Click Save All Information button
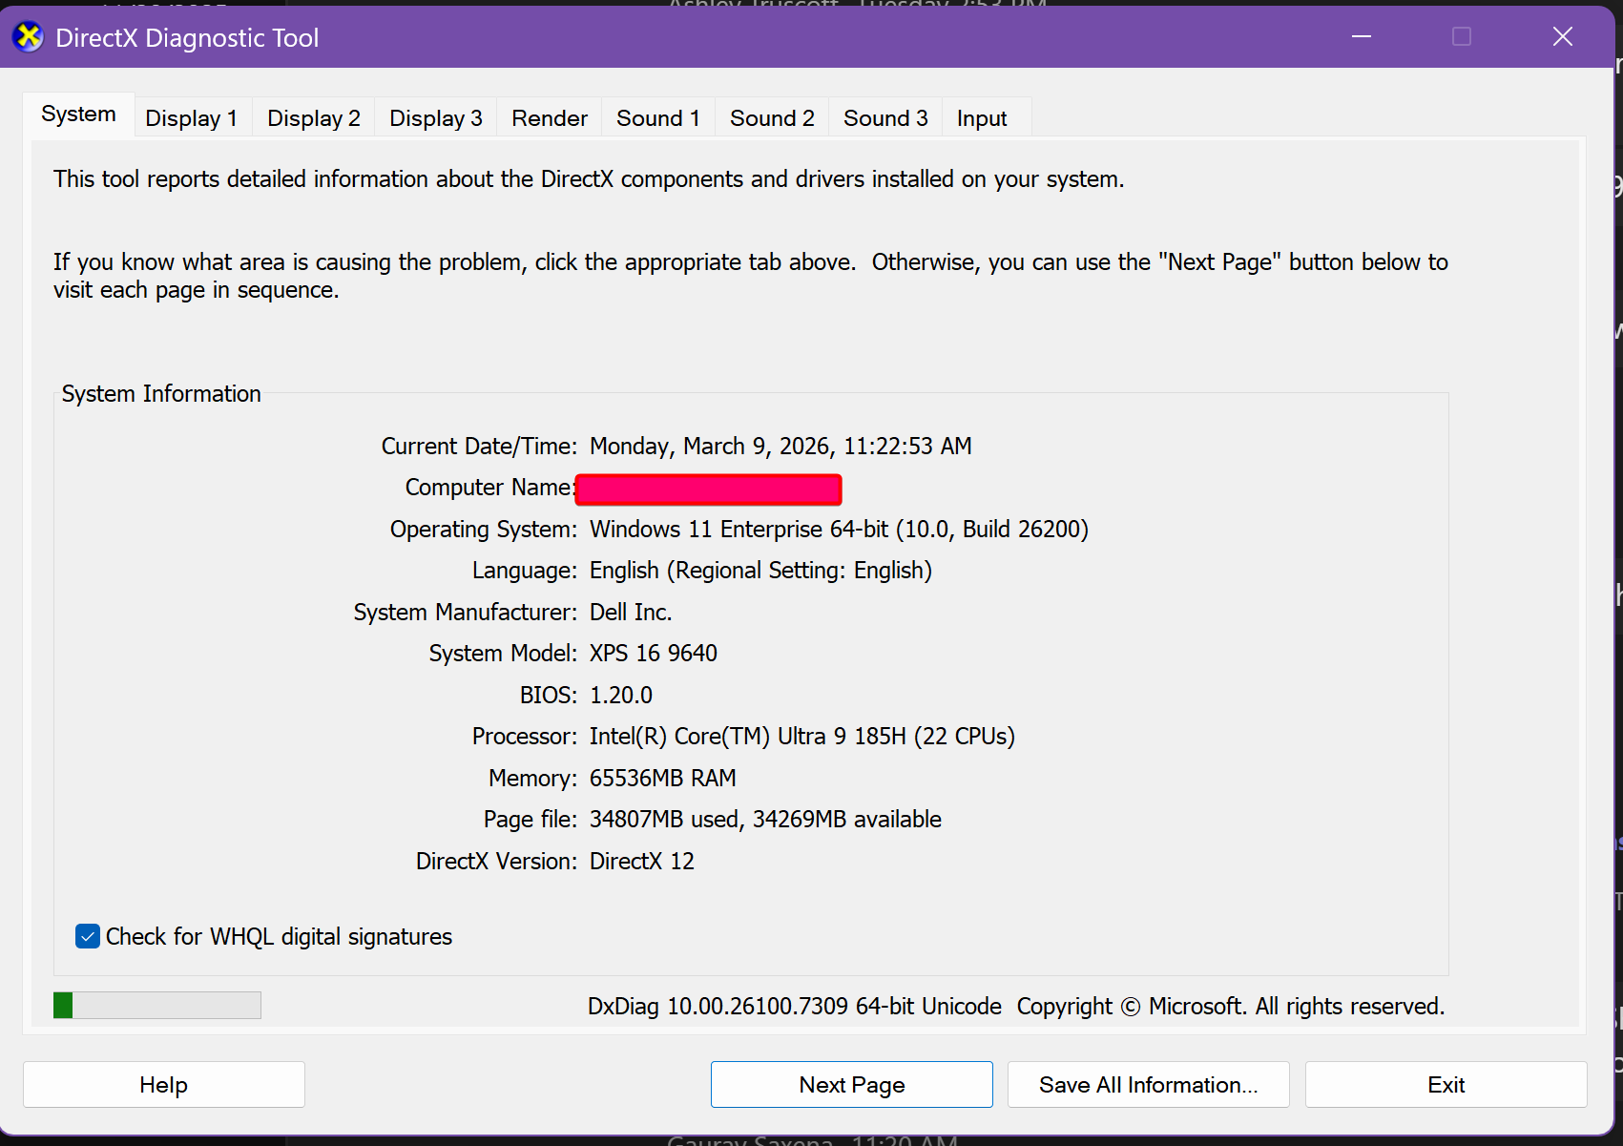This screenshot has width=1623, height=1146. point(1149,1085)
